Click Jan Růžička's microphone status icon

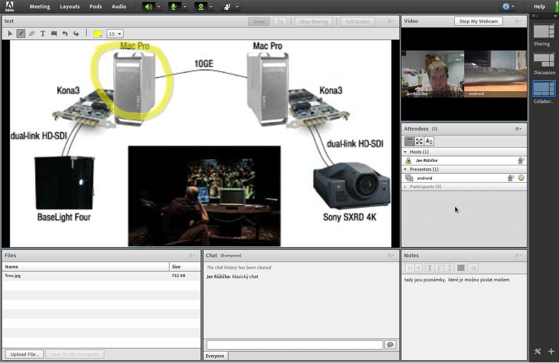pyautogui.click(x=521, y=160)
